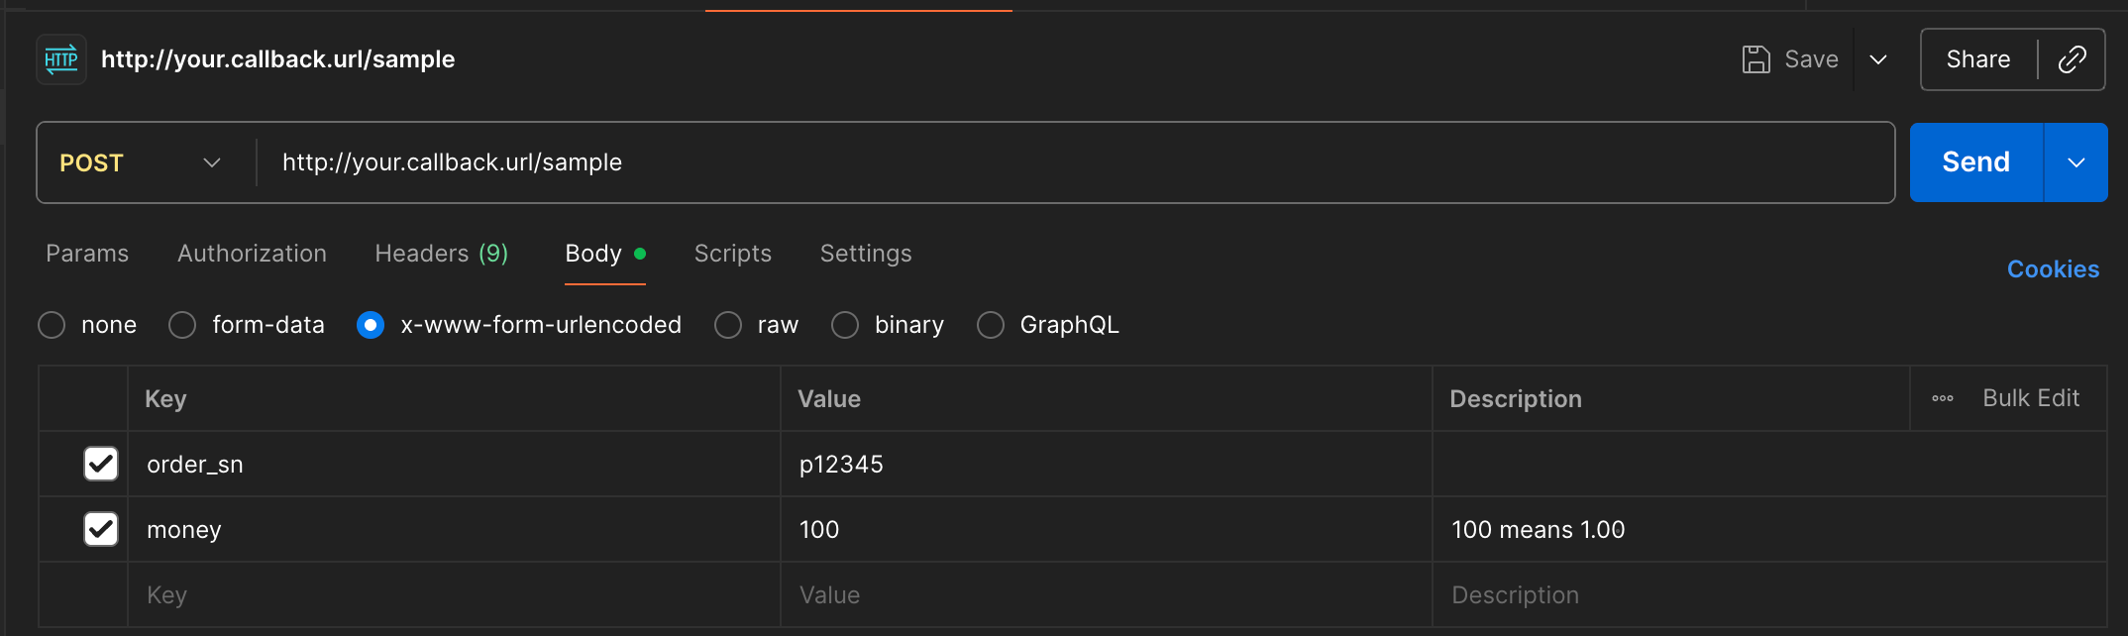Image resolution: width=2128 pixels, height=636 pixels.
Task: Click the order_sn key cell
Action: pos(454,464)
